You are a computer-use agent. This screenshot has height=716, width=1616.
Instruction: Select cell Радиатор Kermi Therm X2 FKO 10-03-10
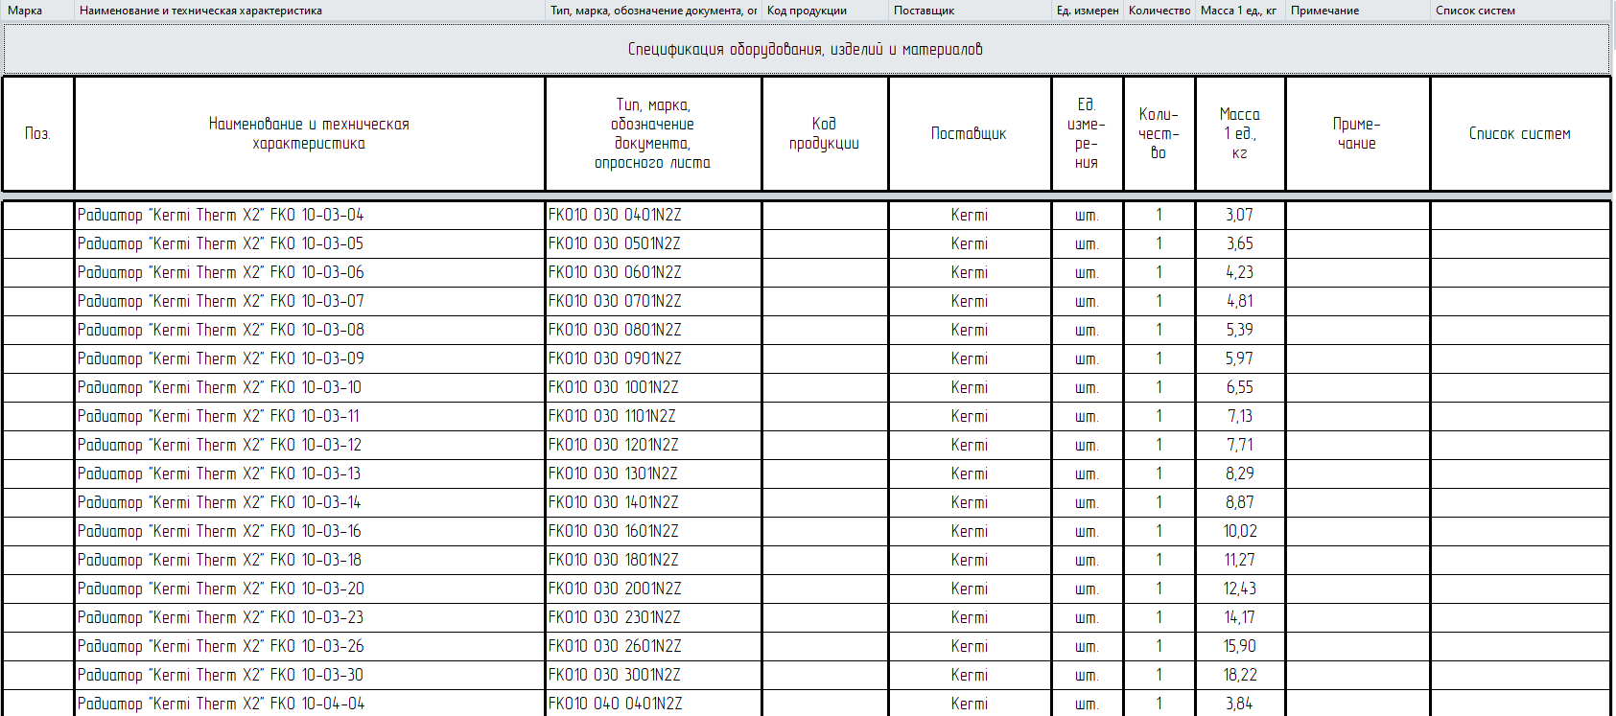pos(310,387)
